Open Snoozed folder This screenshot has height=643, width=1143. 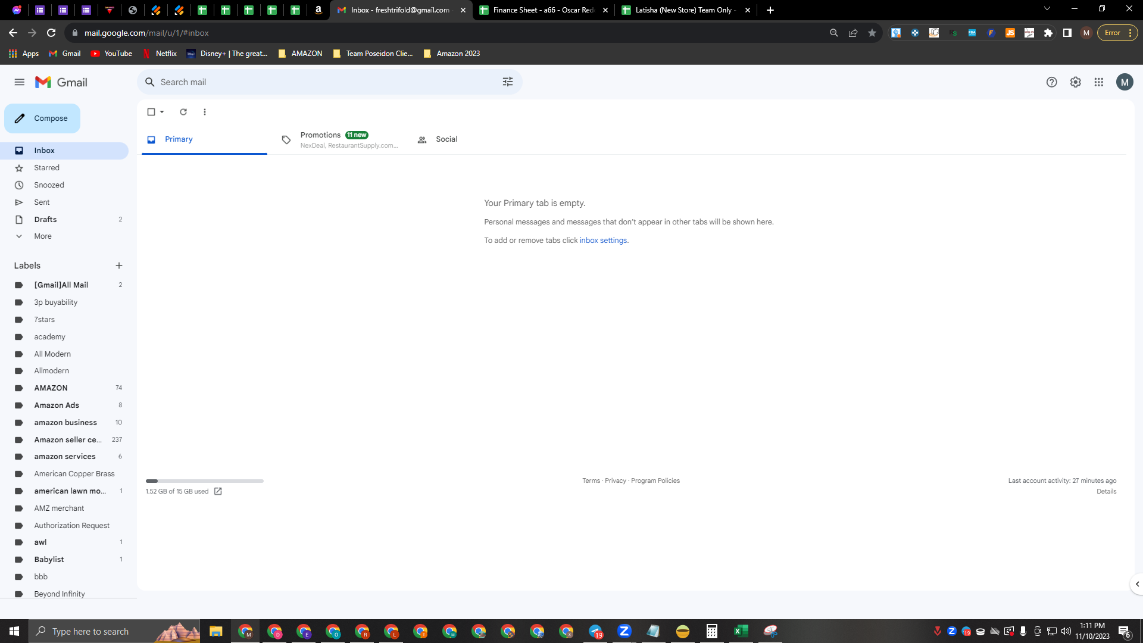click(x=64, y=185)
